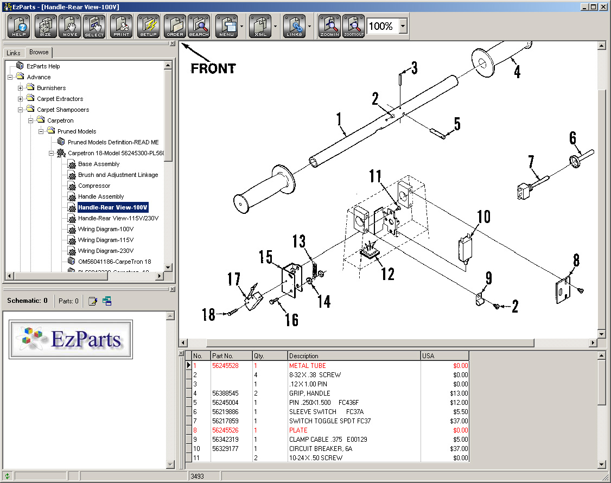
Task: Zoom in with the ZOOMIN icon
Action: pos(330,26)
